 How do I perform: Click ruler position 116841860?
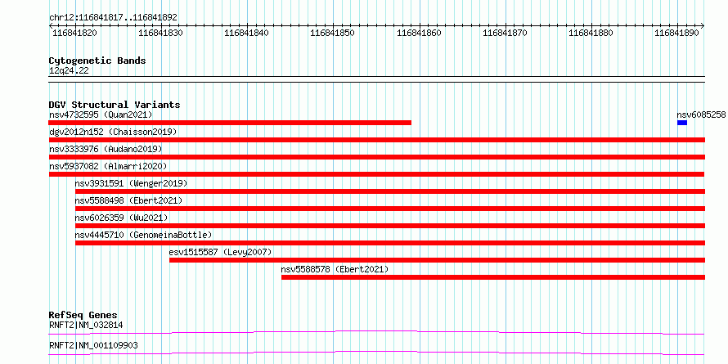tap(420, 33)
